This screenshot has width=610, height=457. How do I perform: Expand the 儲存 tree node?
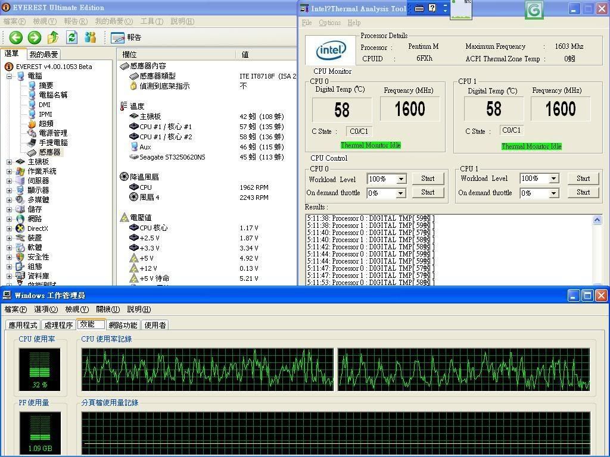click(9, 209)
